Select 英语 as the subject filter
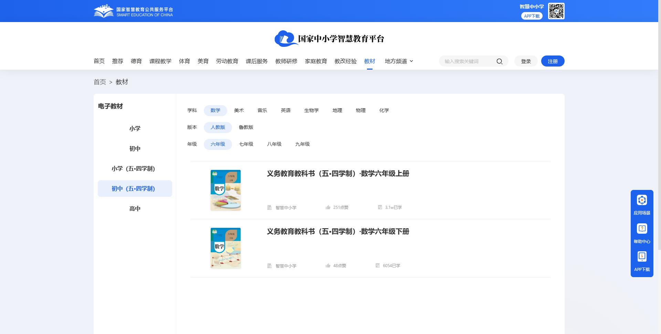661x334 pixels. pyautogui.click(x=285, y=110)
